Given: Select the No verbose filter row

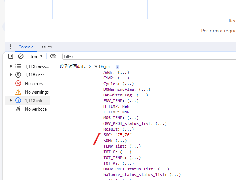Looking at the screenshot, I should click(27, 109).
